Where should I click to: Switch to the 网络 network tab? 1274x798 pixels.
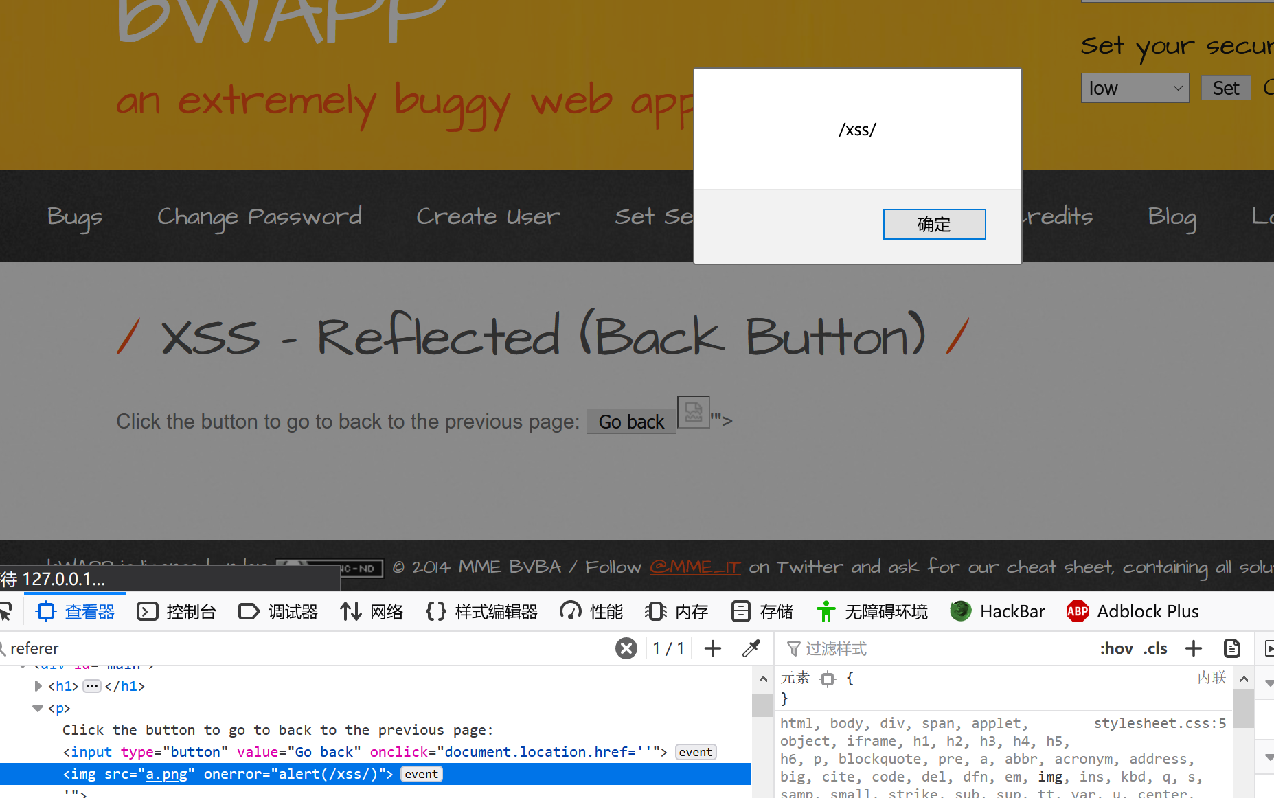point(372,611)
